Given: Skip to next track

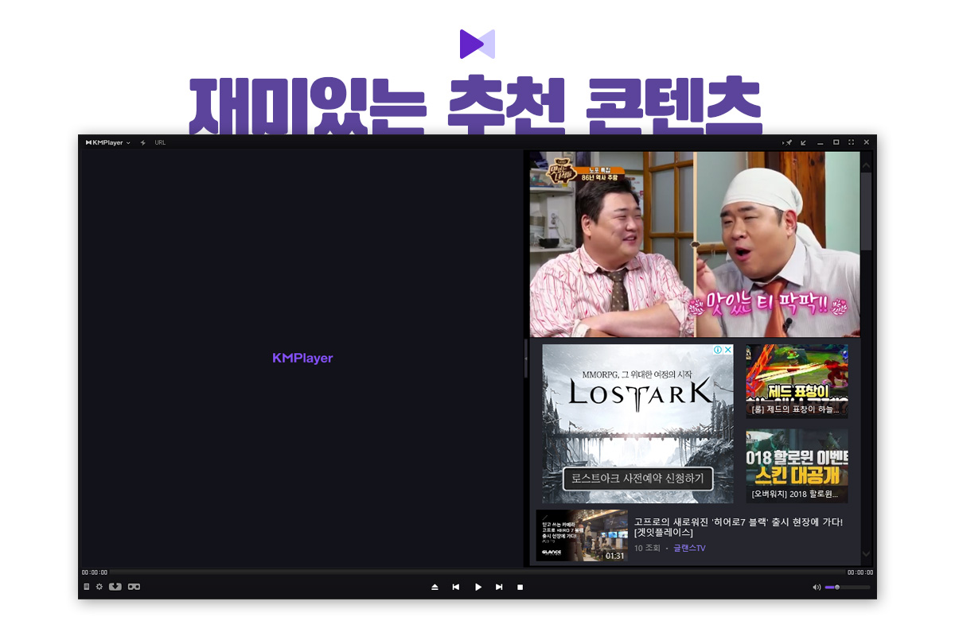Looking at the screenshot, I should pyautogui.click(x=499, y=587).
